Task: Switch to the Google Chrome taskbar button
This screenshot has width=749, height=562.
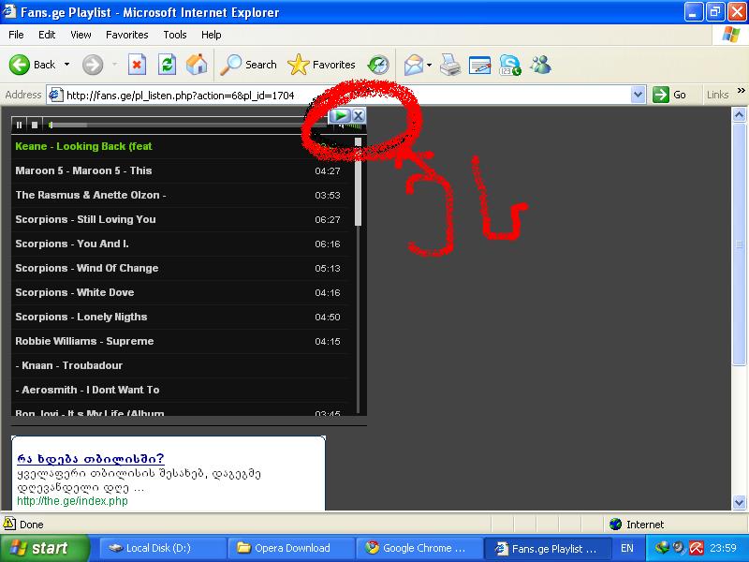Action: tap(419, 548)
